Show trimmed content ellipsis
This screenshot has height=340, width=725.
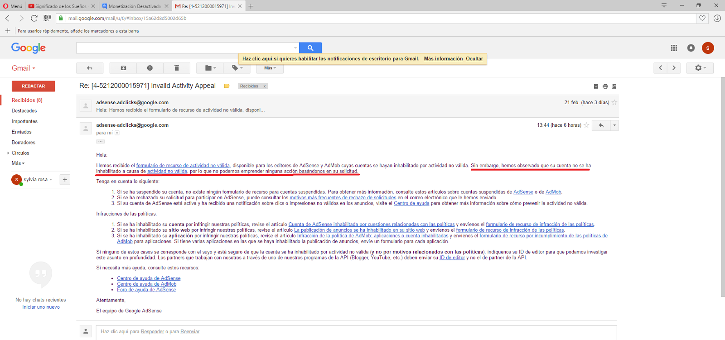(x=101, y=142)
